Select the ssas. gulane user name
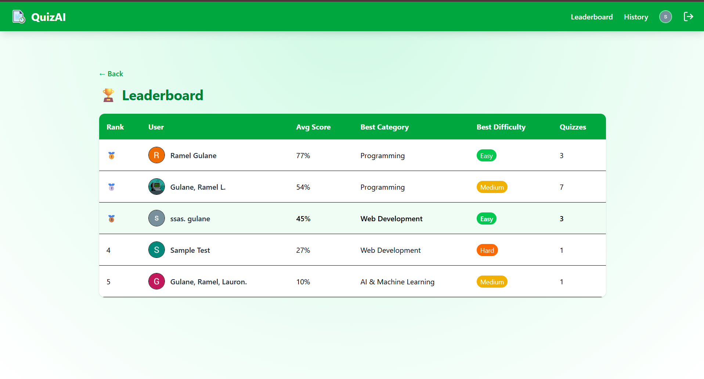The image size is (704, 379). 190,219
